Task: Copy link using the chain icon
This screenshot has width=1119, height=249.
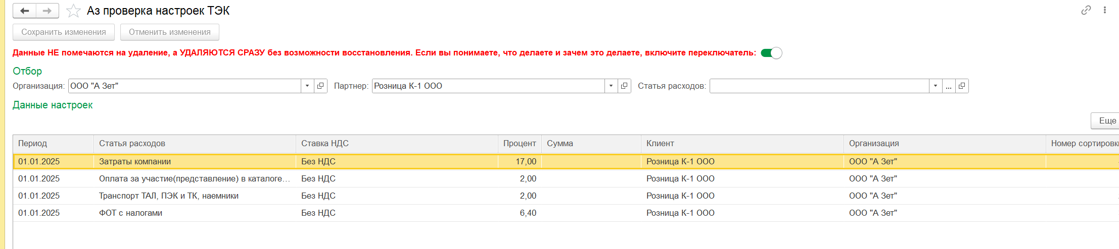Action: (x=1086, y=10)
